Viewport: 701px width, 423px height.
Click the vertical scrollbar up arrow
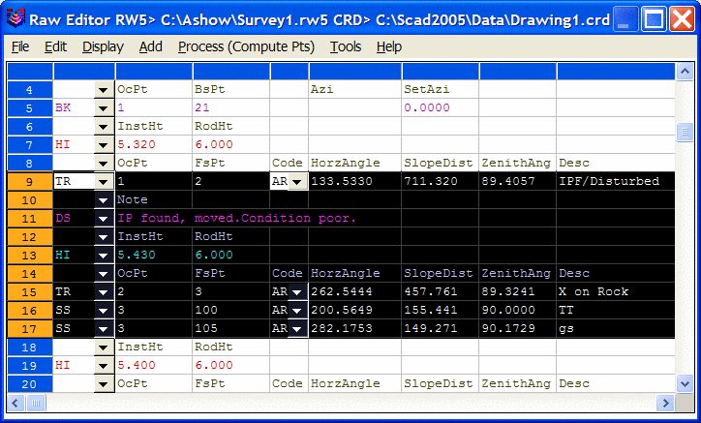click(685, 72)
